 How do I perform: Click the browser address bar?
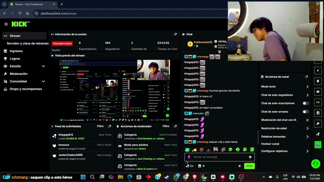tap(132, 13)
